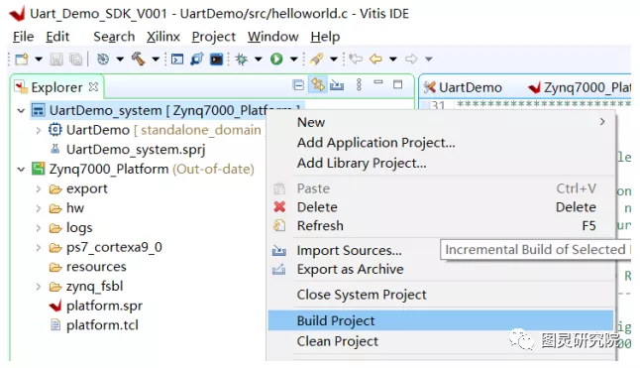Click Collapse All icon in Explorer
Screen dimensions: 640x368
[298, 85]
